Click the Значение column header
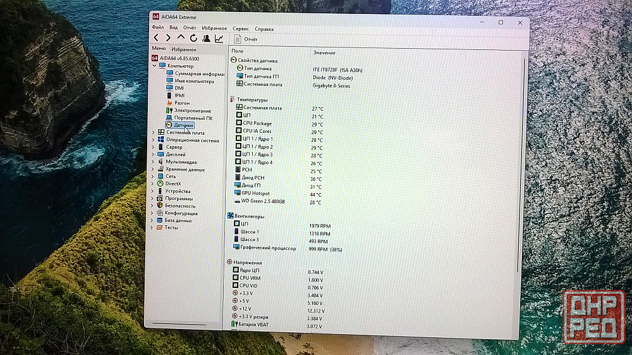The height and width of the screenshot is (355, 632). (324, 52)
